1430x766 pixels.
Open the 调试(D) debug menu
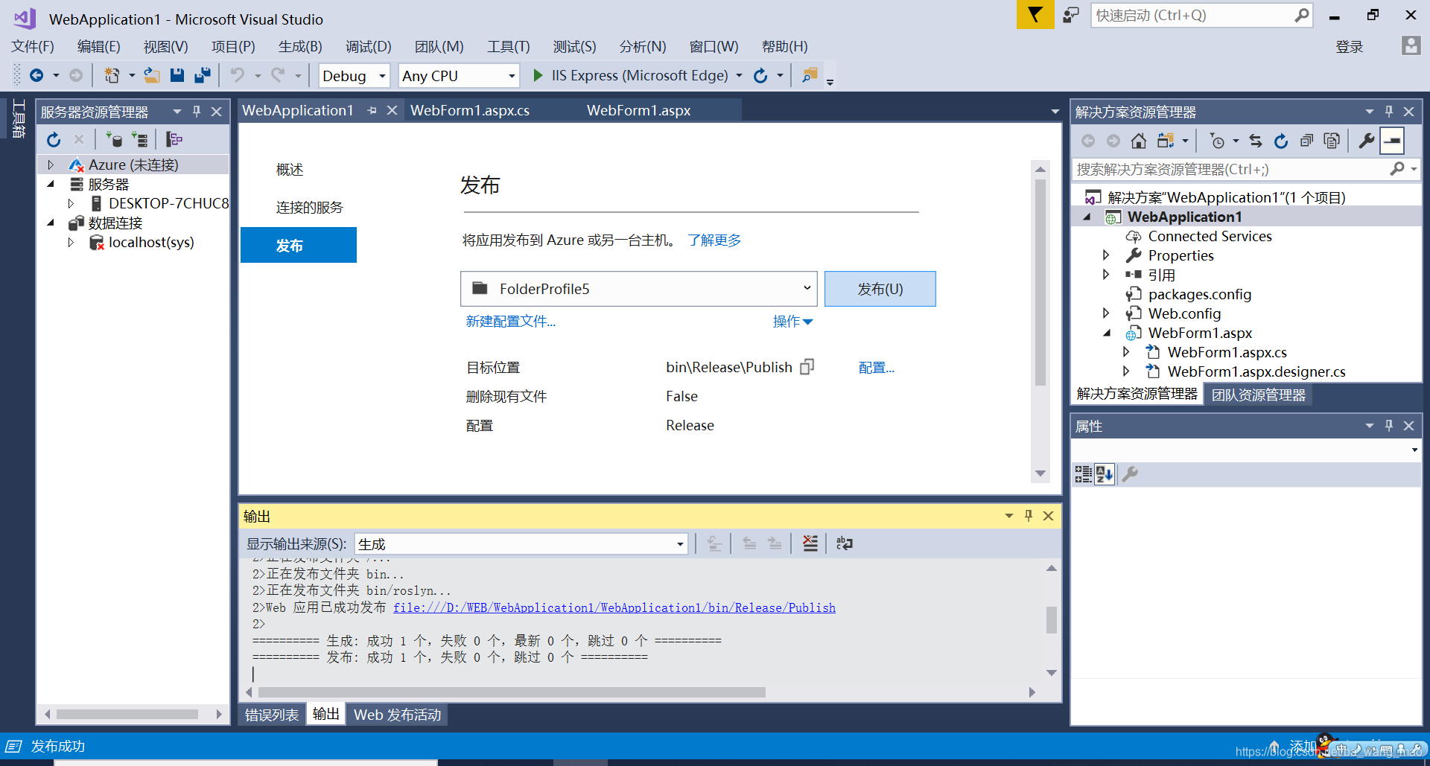point(368,46)
